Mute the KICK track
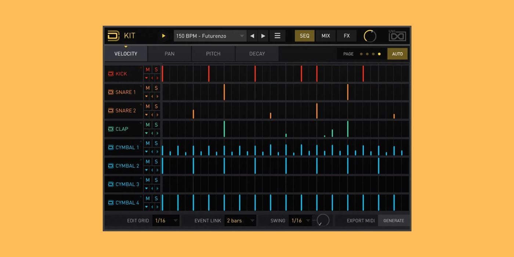Screen dimensions: 514x257 pyautogui.click(x=148, y=70)
